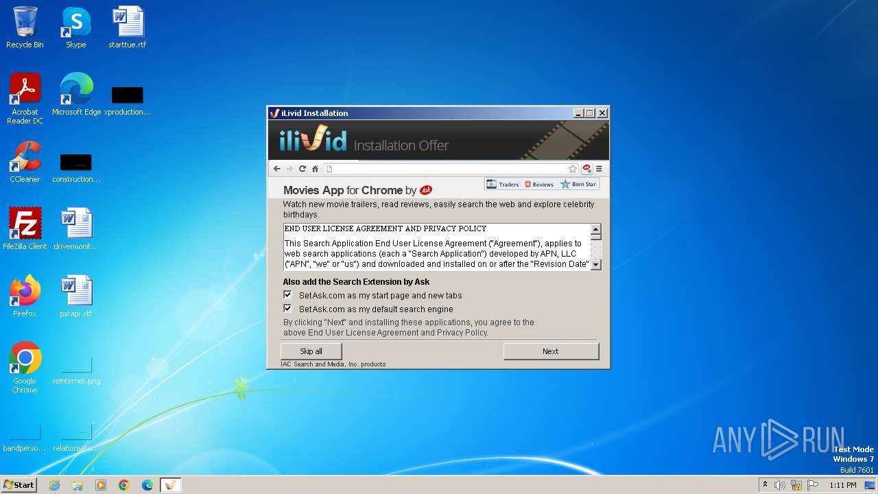Select the construction desktop file
The image size is (878, 494).
click(76, 167)
